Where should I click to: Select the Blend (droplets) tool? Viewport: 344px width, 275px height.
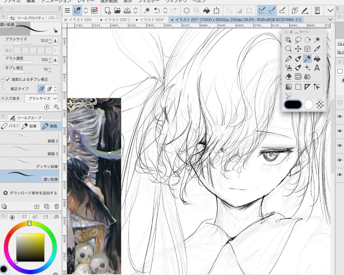point(308,77)
